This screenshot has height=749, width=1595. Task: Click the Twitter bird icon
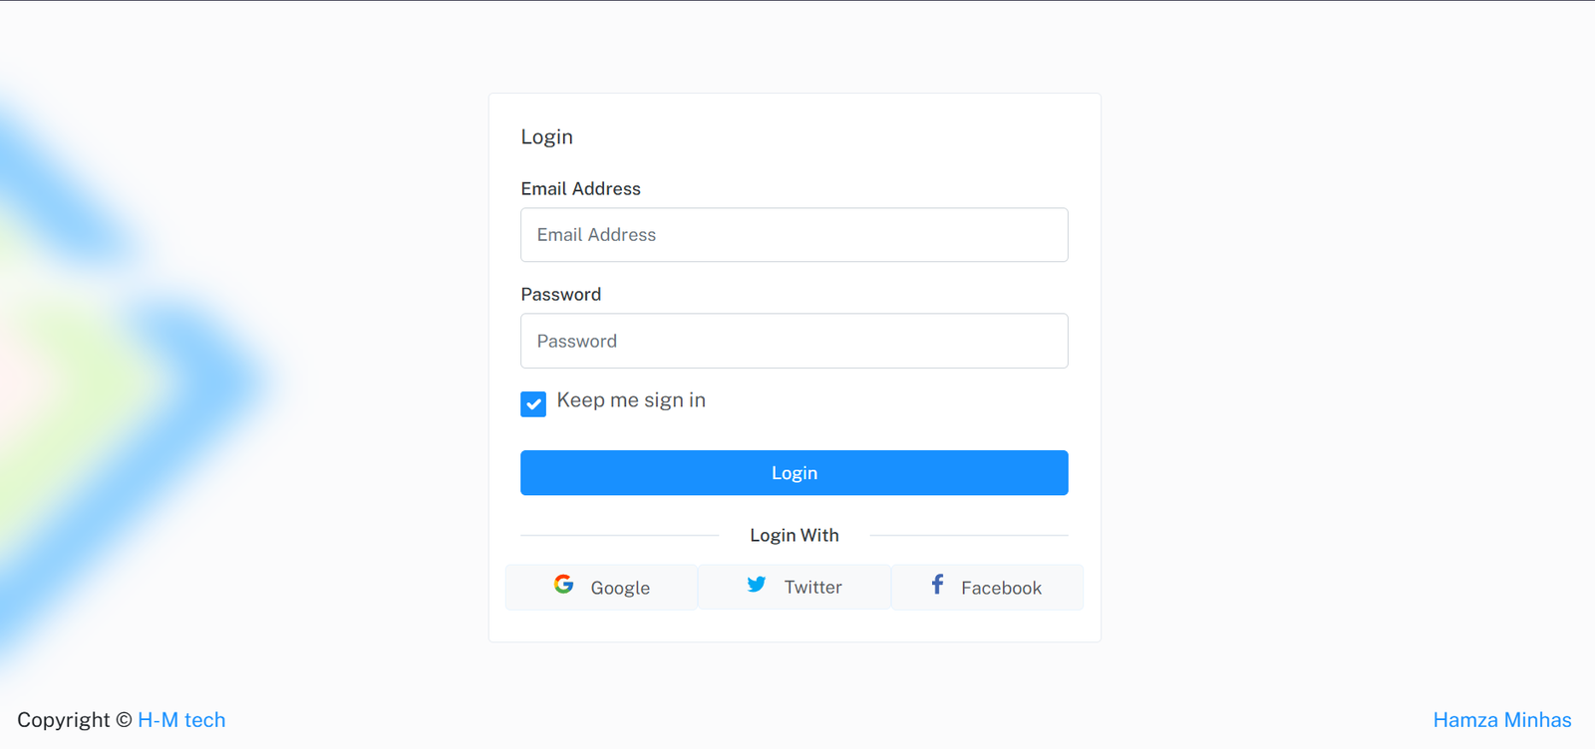tap(757, 585)
